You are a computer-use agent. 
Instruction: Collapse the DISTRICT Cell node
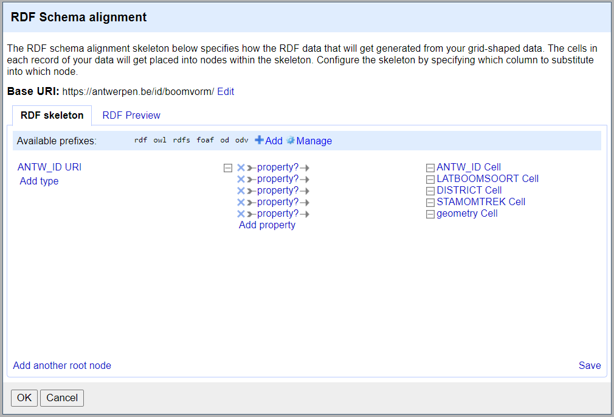(x=430, y=191)
